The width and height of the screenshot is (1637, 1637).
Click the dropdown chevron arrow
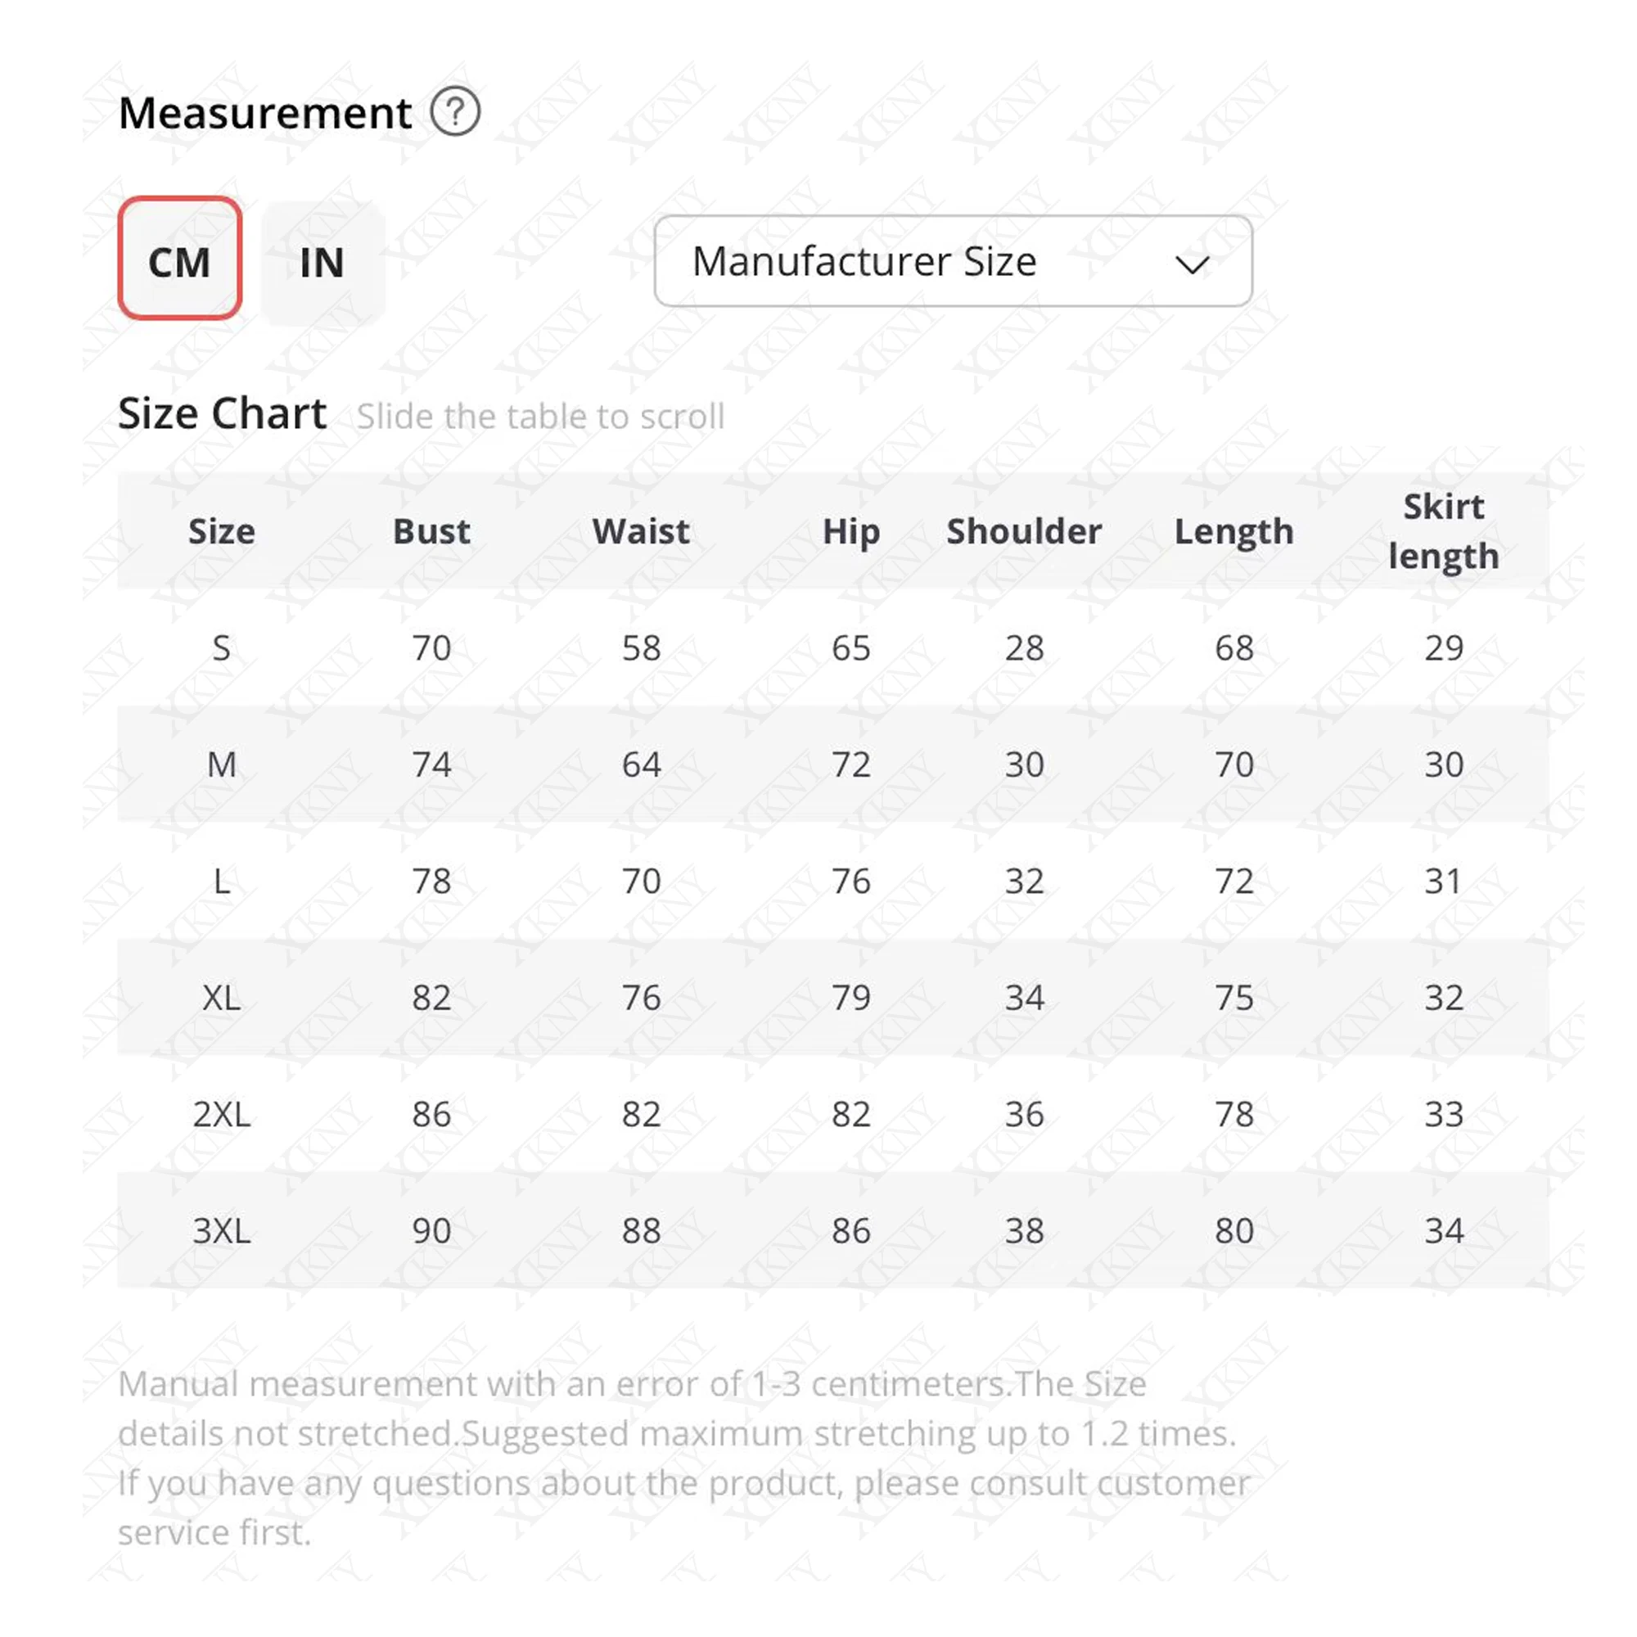1191,265
